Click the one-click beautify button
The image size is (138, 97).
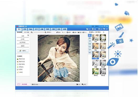(23, 51)
